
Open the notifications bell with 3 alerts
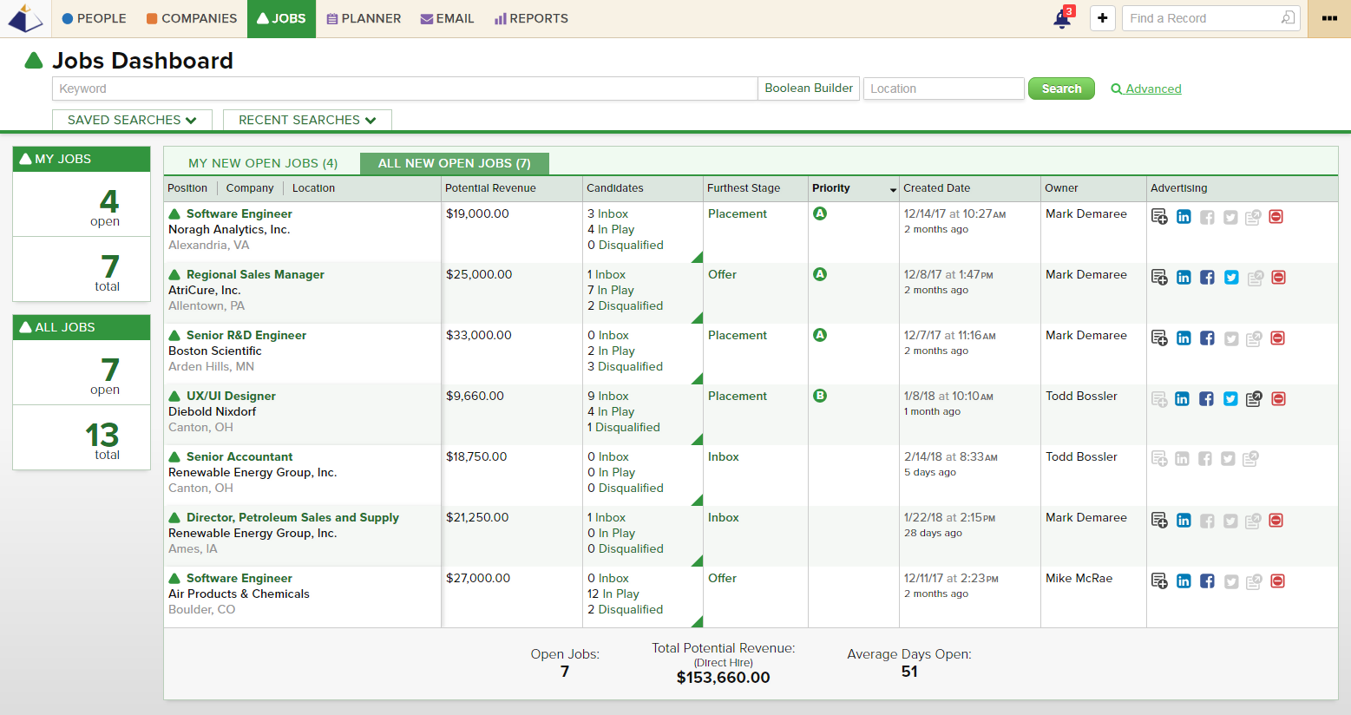1063,18
